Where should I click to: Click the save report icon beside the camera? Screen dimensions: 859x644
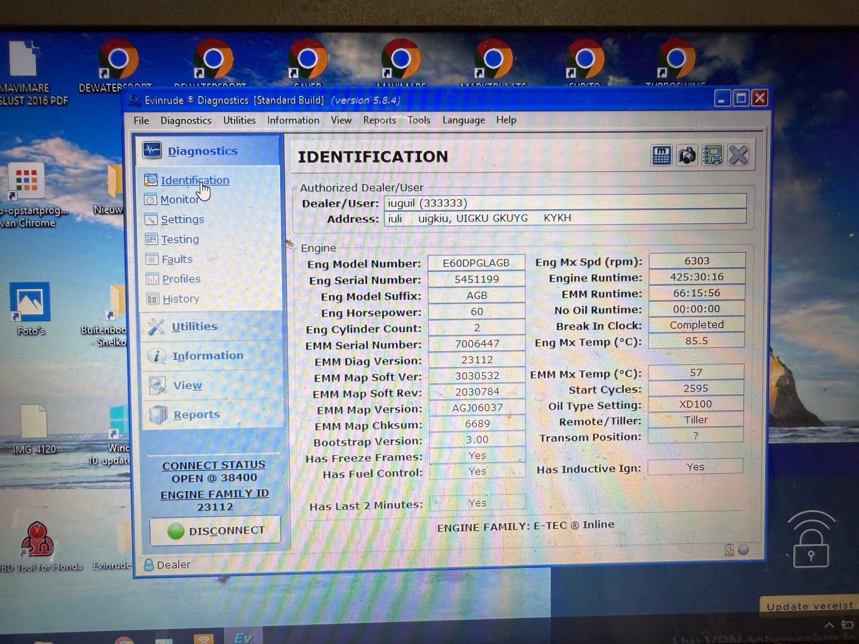712,155
